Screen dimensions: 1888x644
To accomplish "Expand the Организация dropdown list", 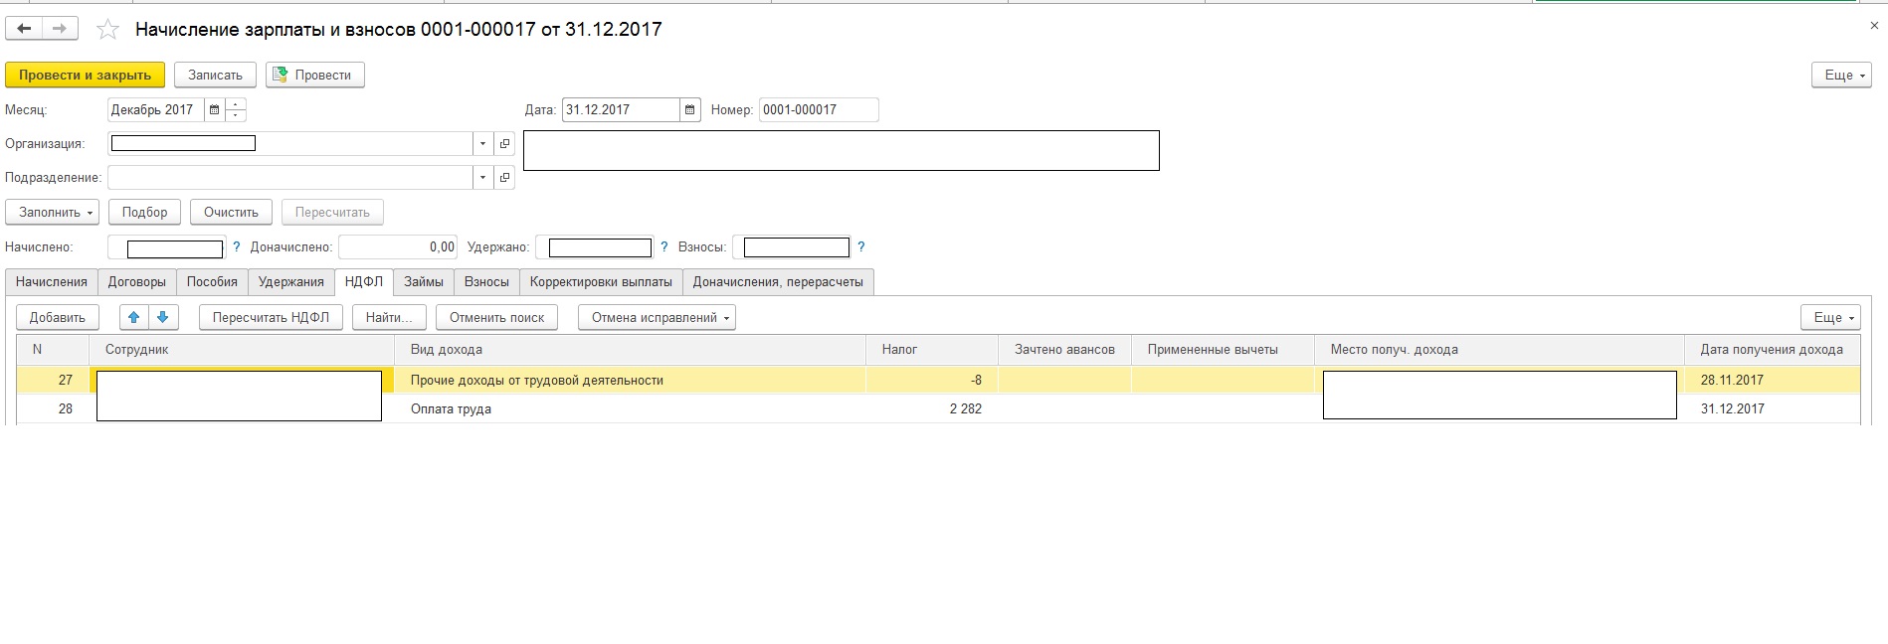I will (x=482, y=144).
